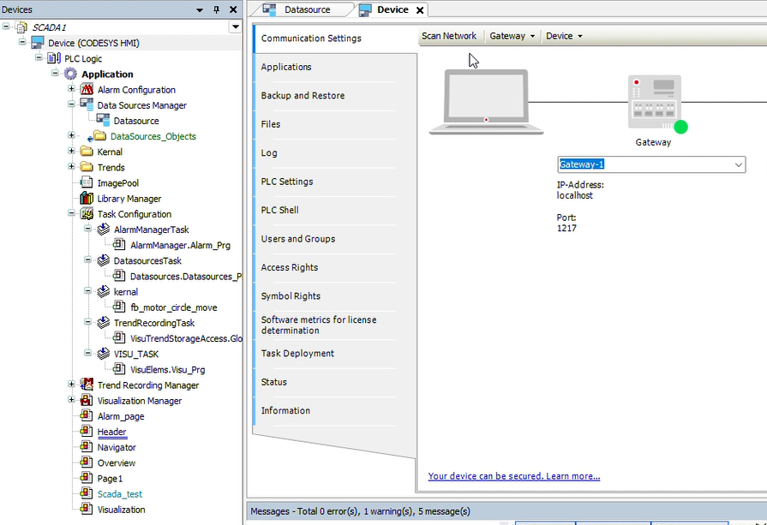
Task: Click the Trends folder icon
Action: point(87,167)
